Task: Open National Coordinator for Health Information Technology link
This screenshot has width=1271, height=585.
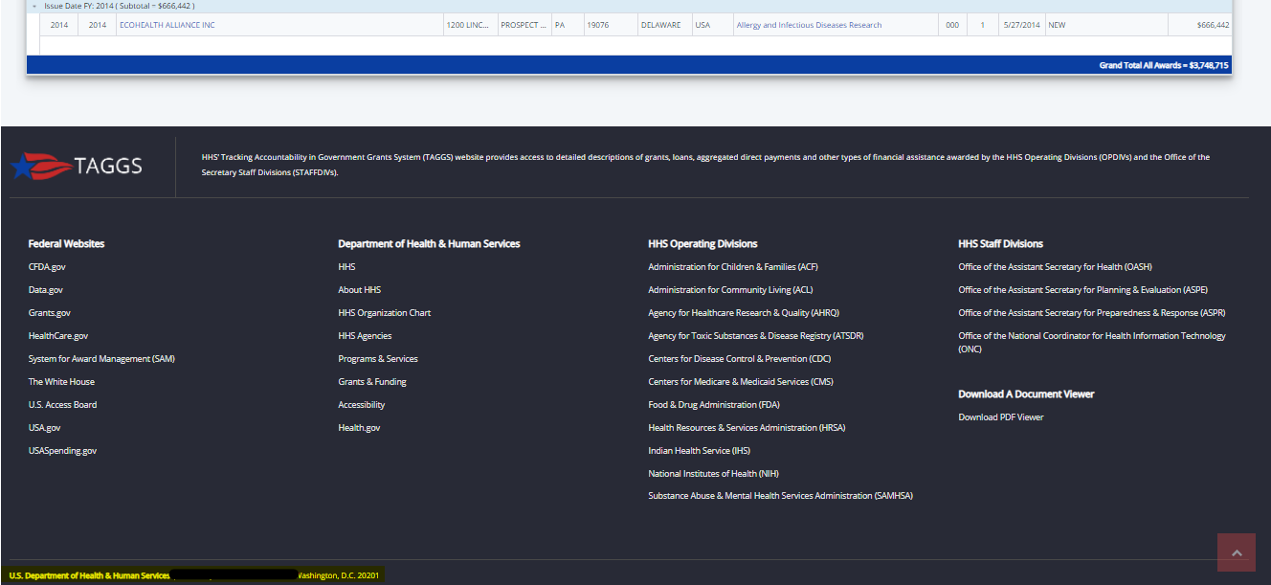Action: pyautogui.click(x=1092, y=343)
